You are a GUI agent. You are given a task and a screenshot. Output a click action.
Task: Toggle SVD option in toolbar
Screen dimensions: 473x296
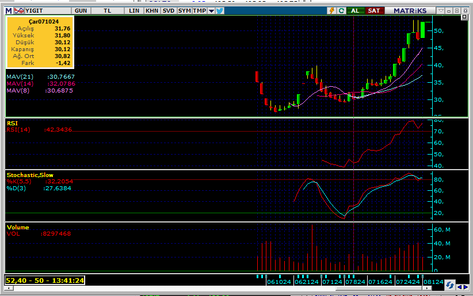click(x=169, y=10)
